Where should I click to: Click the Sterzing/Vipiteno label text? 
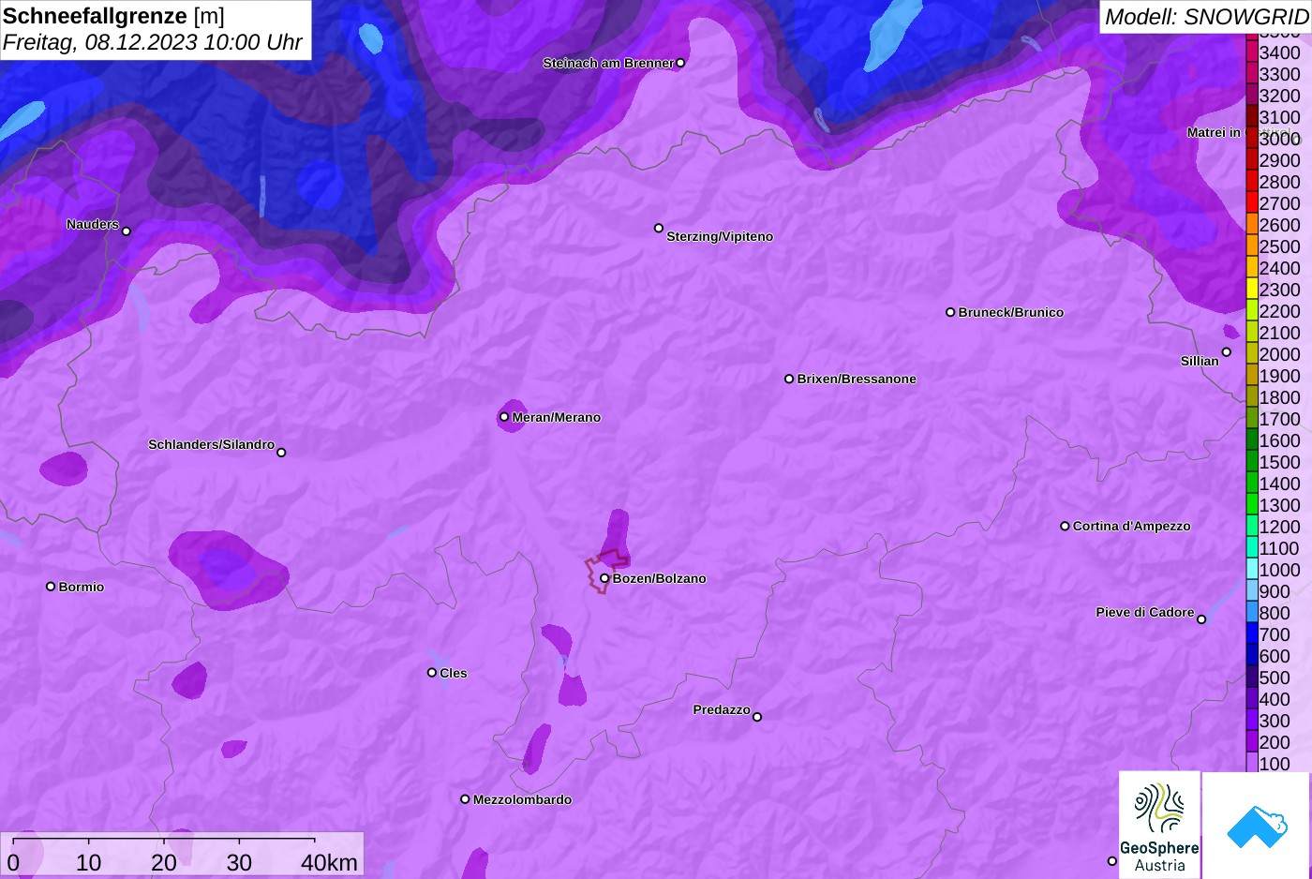click(720, 236)
